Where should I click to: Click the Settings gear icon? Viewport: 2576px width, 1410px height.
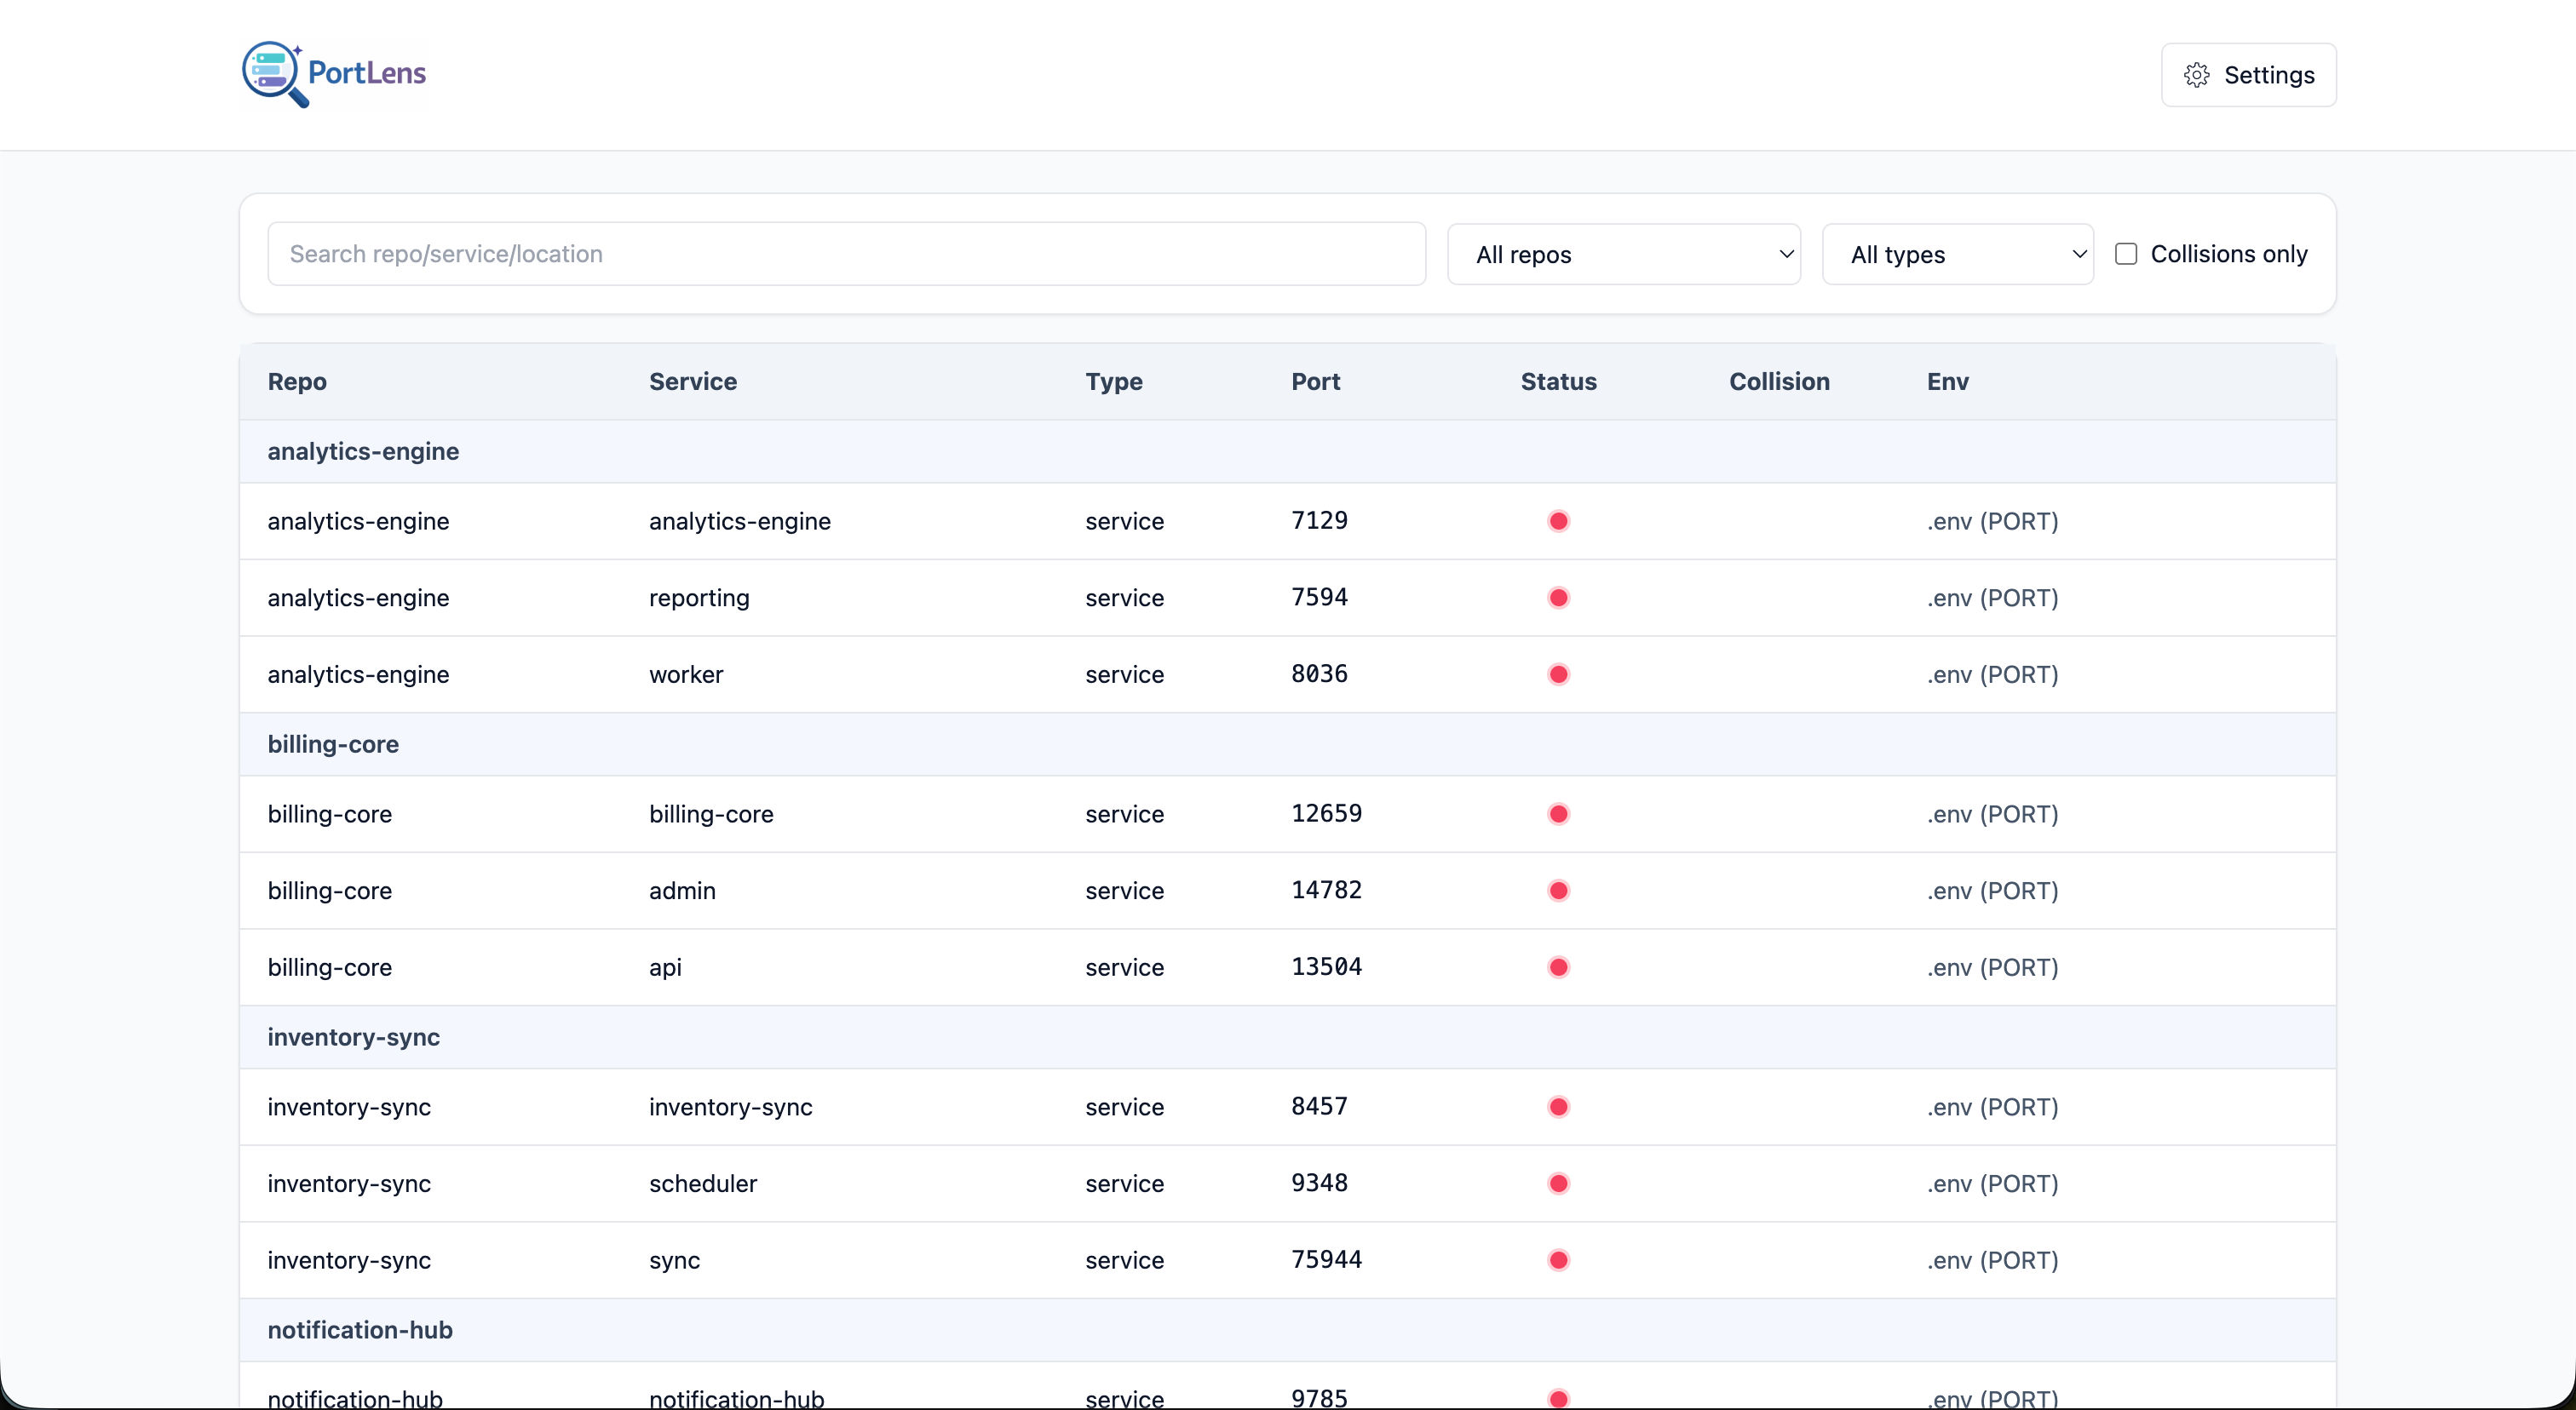click(2196, 74)
